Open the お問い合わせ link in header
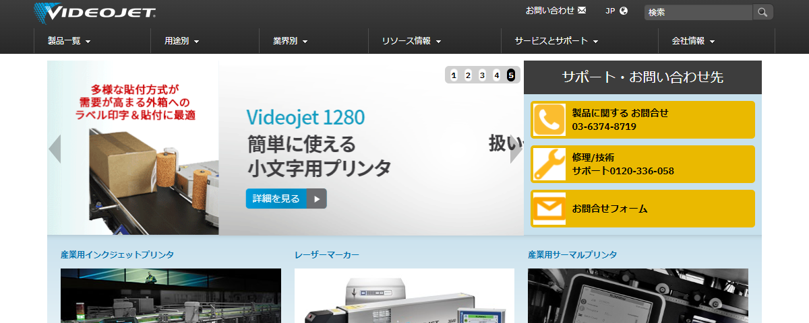 click(x=556, y=11)
